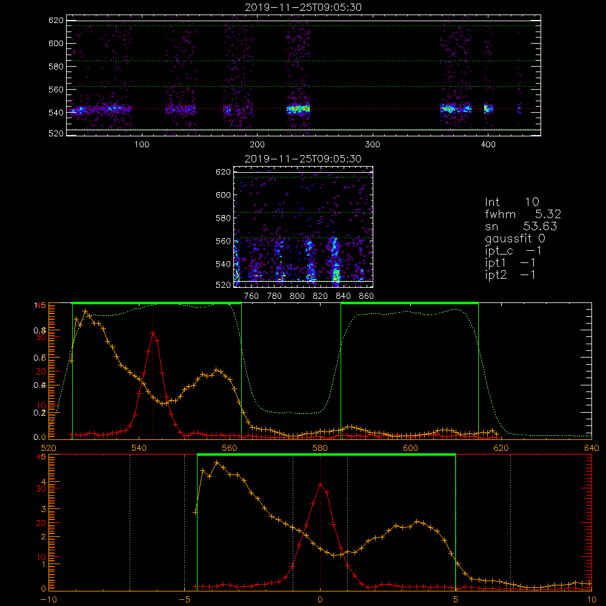The width and height of the screenshot is (606, 606).
Task: Click red curve peak at 0 in bottom plot
Action: (x=320, y=484)
